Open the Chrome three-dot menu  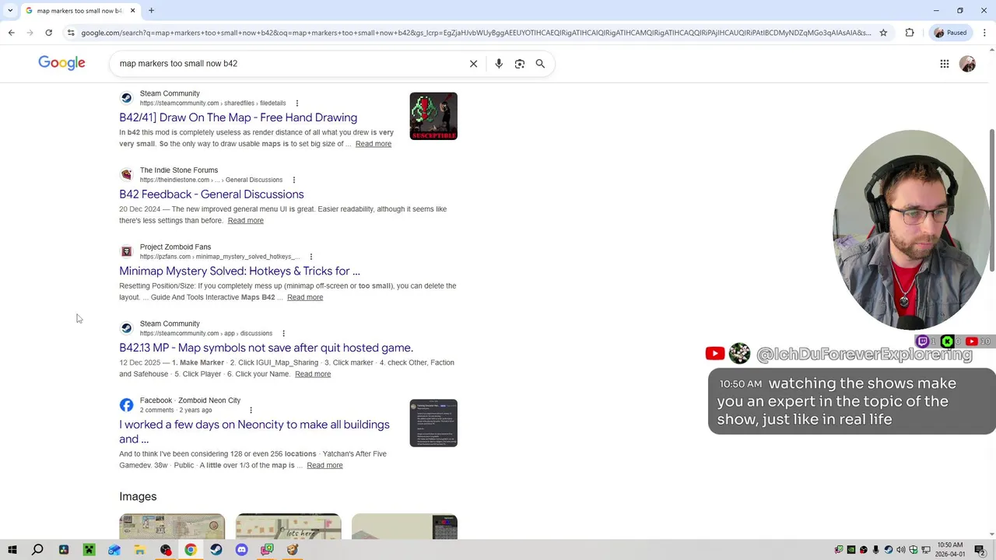(984, 33)
